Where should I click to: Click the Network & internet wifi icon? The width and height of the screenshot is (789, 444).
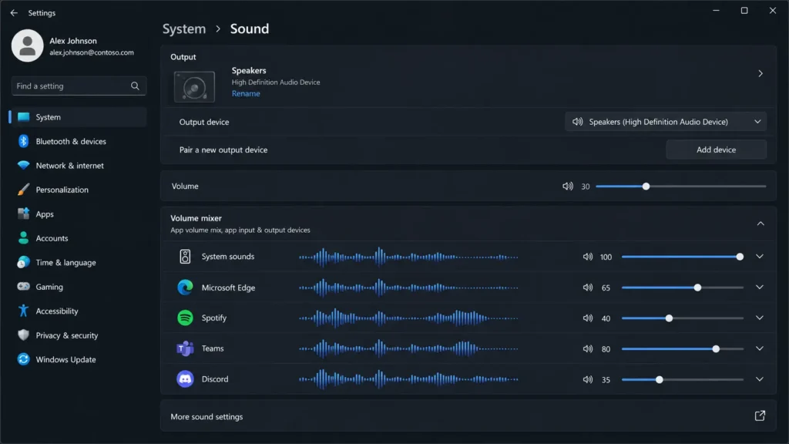(23, 165)
